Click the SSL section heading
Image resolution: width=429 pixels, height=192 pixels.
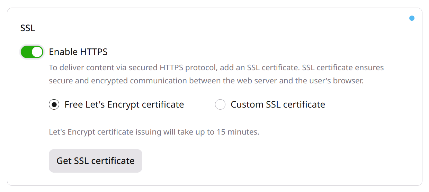(28, 28)
